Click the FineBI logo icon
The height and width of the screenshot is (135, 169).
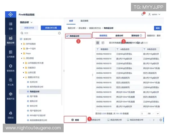coord(11,14)
